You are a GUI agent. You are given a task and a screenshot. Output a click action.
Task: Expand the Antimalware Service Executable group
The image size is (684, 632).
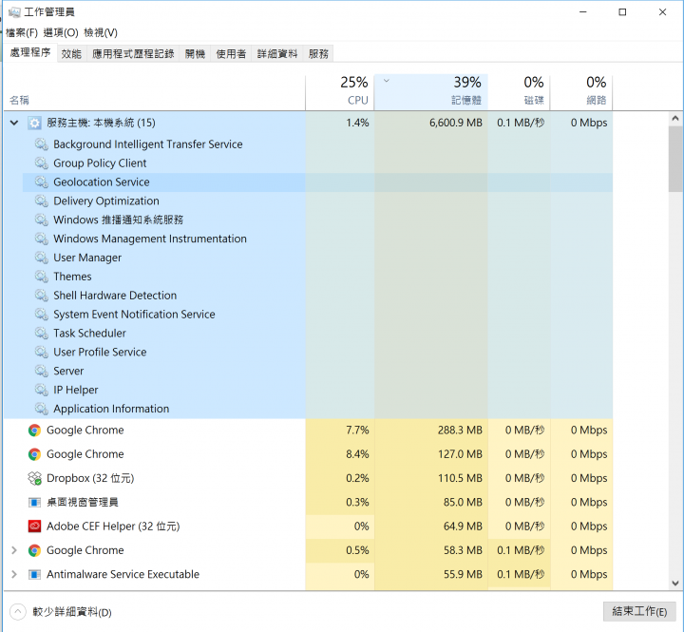coord(14,574)
